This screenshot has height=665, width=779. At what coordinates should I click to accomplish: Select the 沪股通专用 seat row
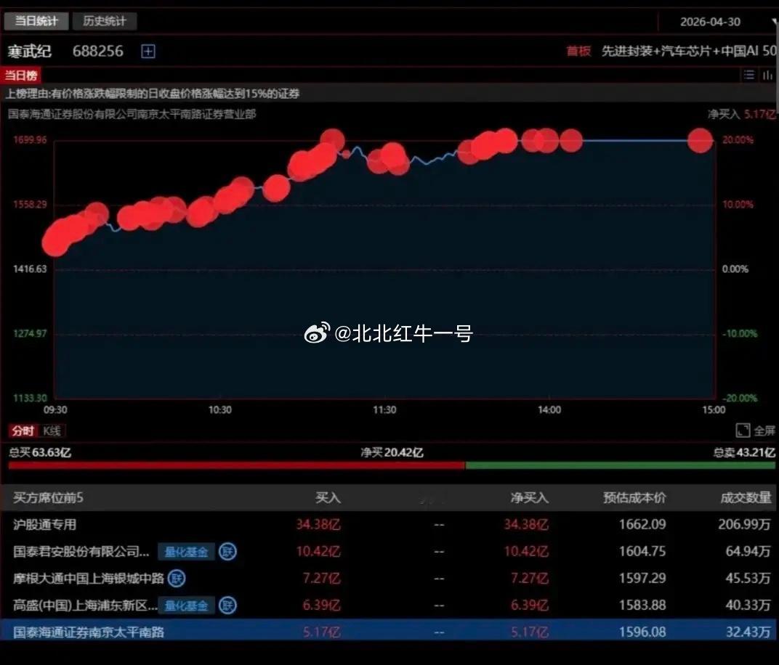pyautogui.click(x=389, y=525)
